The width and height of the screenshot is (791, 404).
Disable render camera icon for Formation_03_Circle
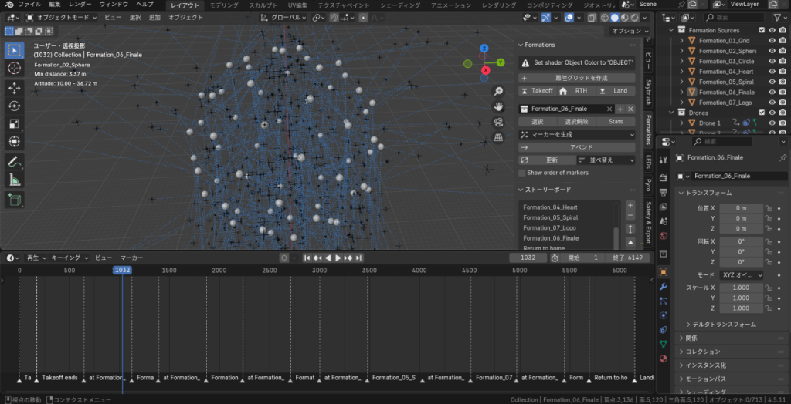tap(783, 62)
